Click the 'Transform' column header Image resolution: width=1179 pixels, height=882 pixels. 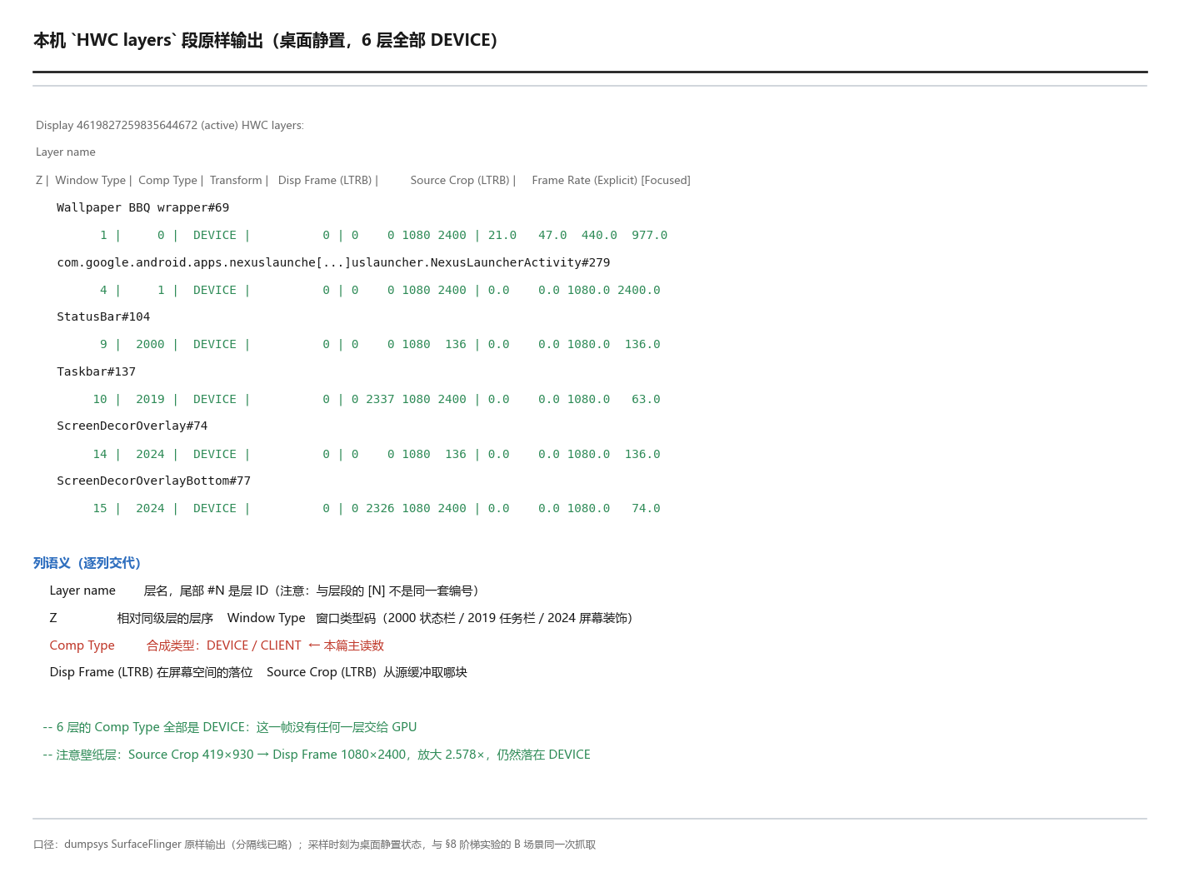(x=236, y=180)
